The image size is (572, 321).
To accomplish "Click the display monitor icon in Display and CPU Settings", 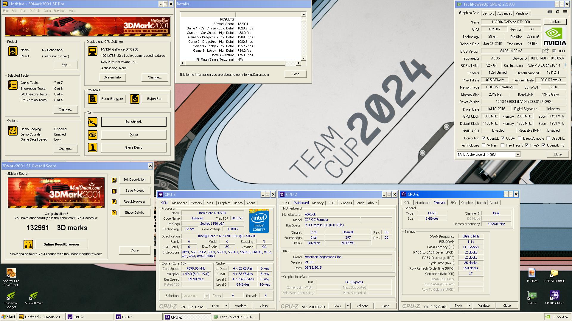I will tap(93, 51).
